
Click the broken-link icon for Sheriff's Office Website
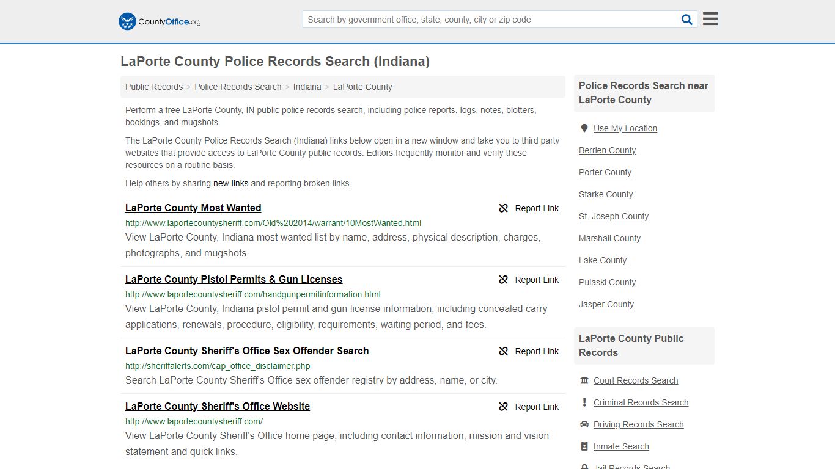(x=504, y=407)
